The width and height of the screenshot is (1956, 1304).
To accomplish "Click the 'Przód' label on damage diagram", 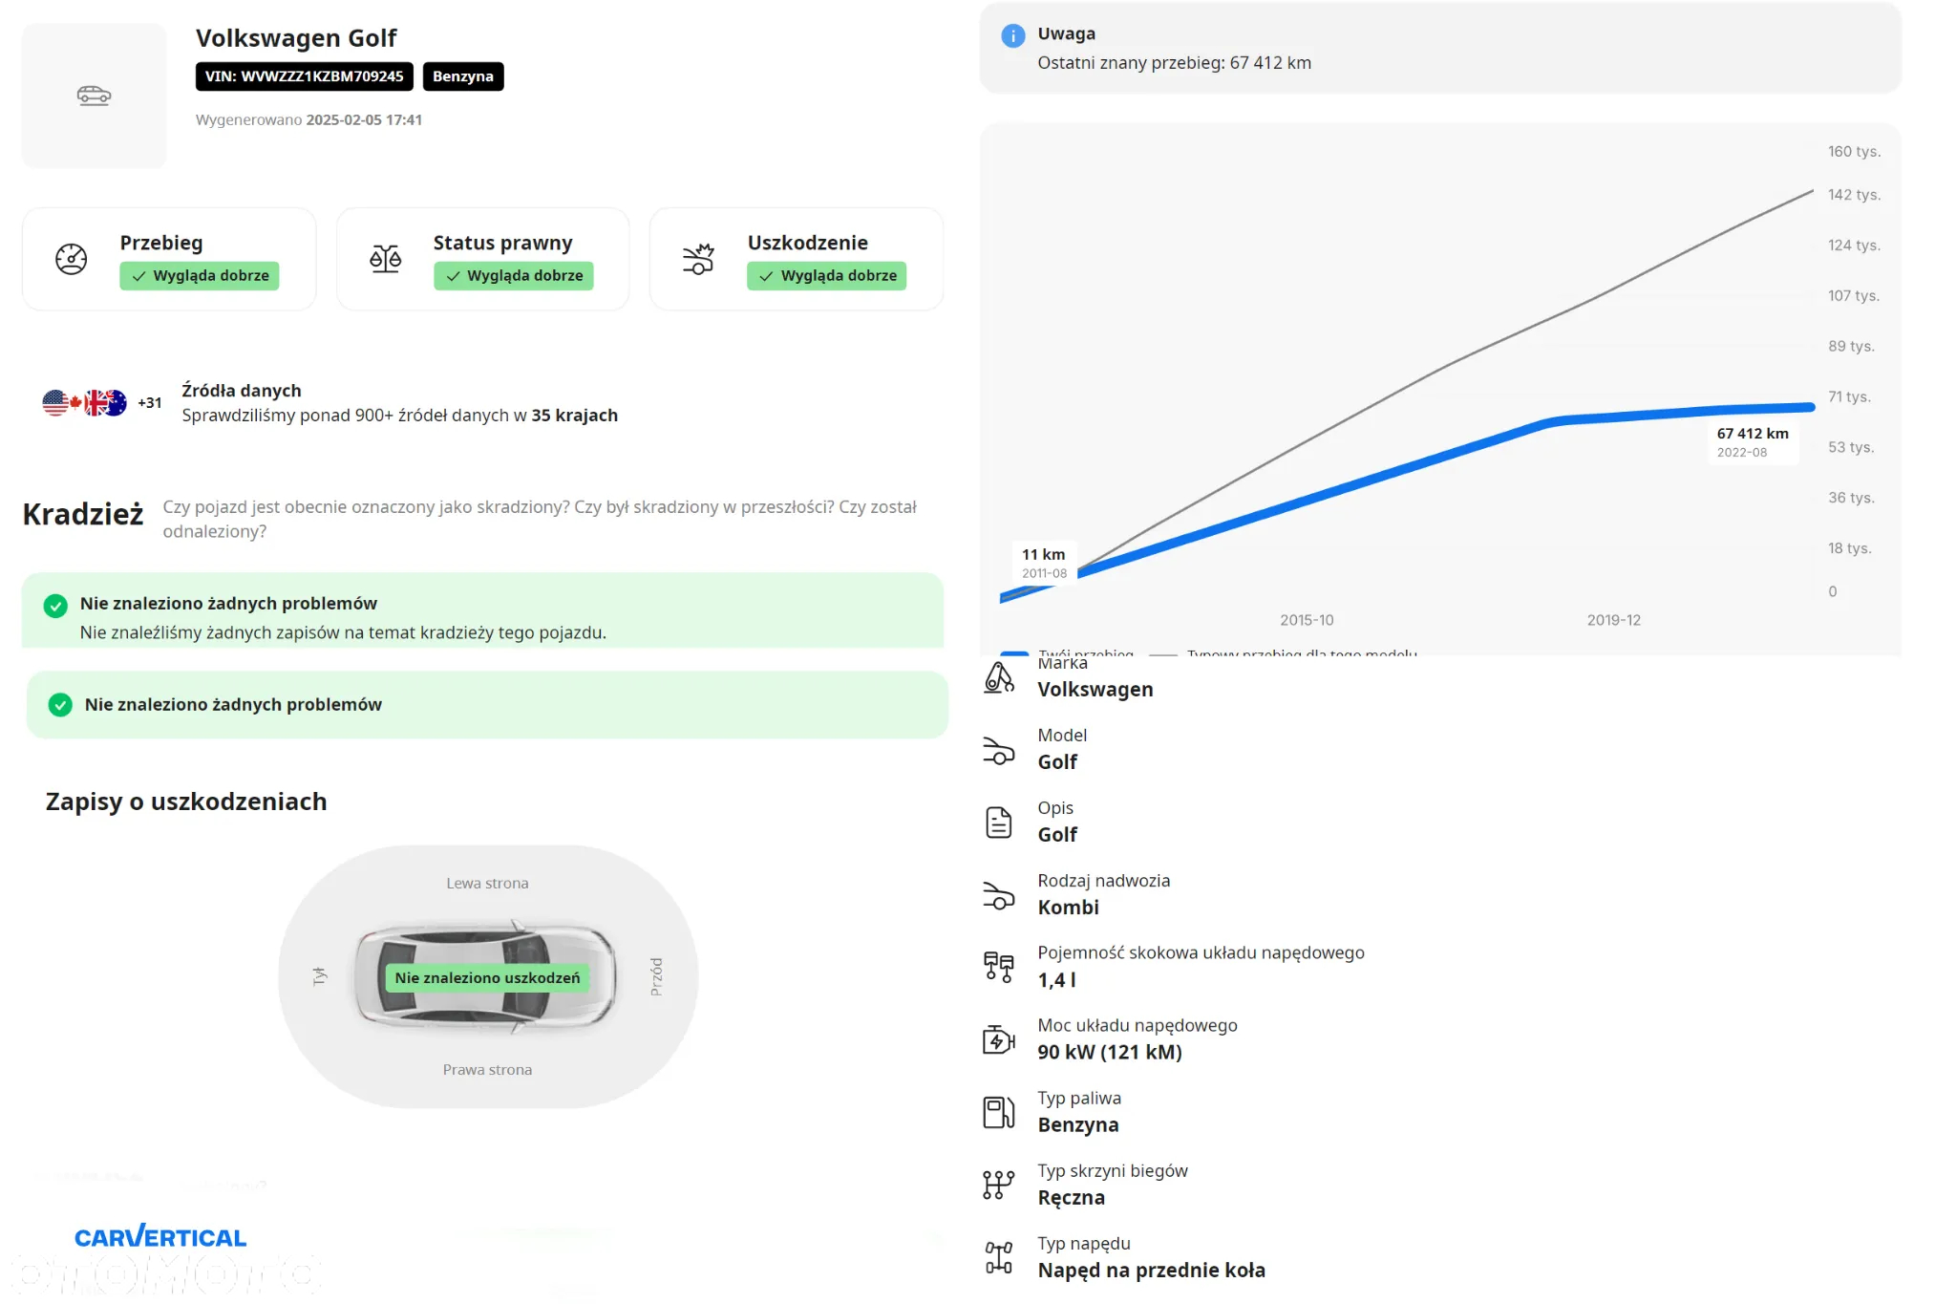I will click(656, 976).
